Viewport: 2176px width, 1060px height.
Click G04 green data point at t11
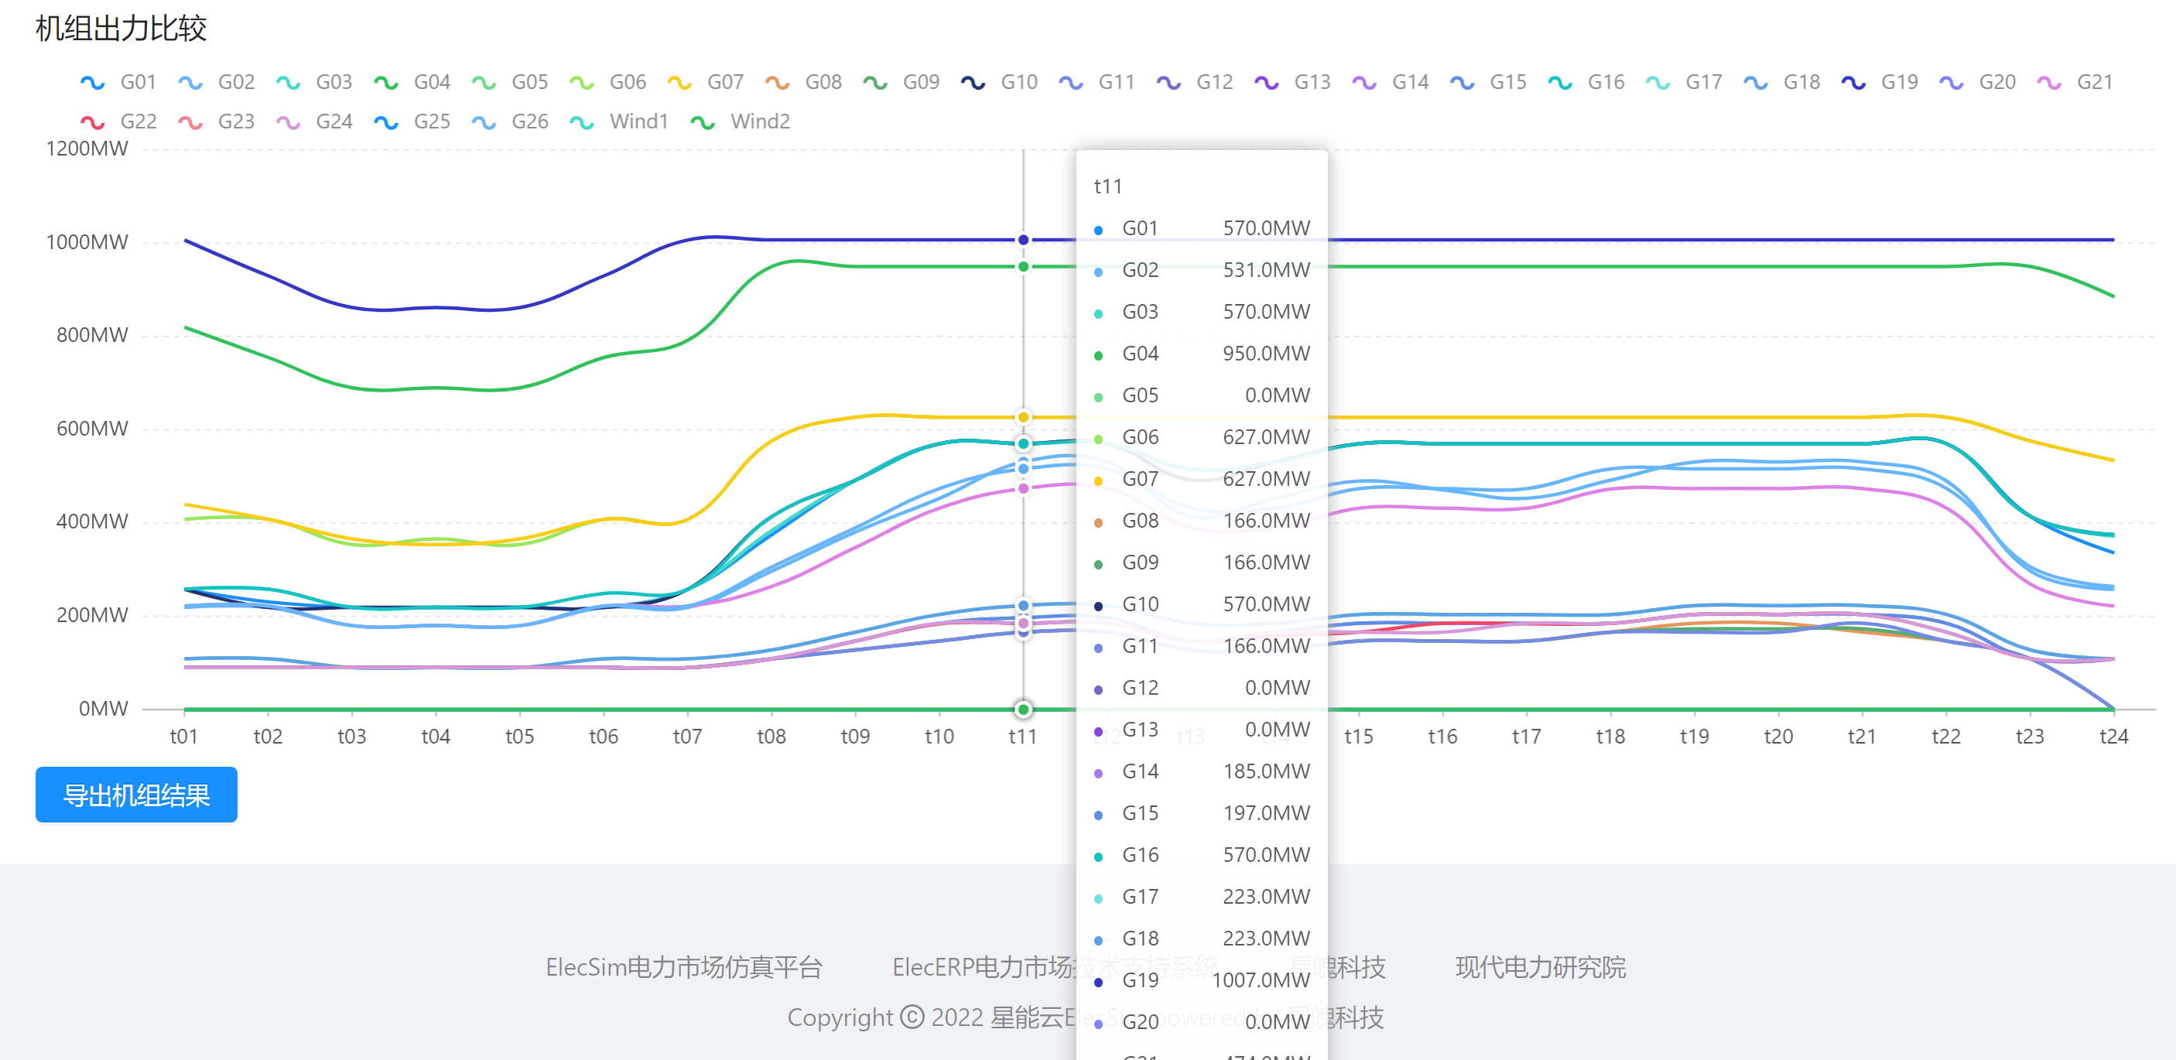click(1023, 267)
